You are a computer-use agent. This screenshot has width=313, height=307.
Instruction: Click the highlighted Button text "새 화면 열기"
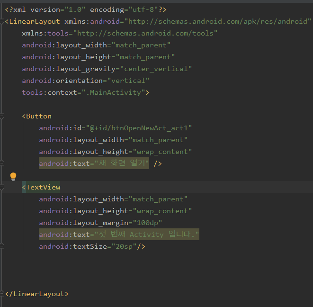(122, 163)
